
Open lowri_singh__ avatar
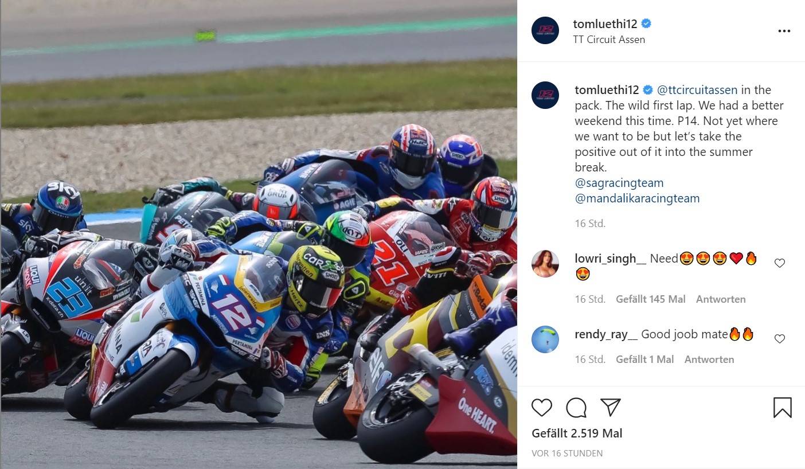tap(545, 264)
